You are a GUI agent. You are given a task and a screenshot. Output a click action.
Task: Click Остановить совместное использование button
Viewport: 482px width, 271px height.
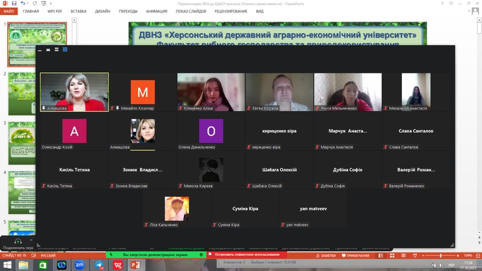(243, 255)
